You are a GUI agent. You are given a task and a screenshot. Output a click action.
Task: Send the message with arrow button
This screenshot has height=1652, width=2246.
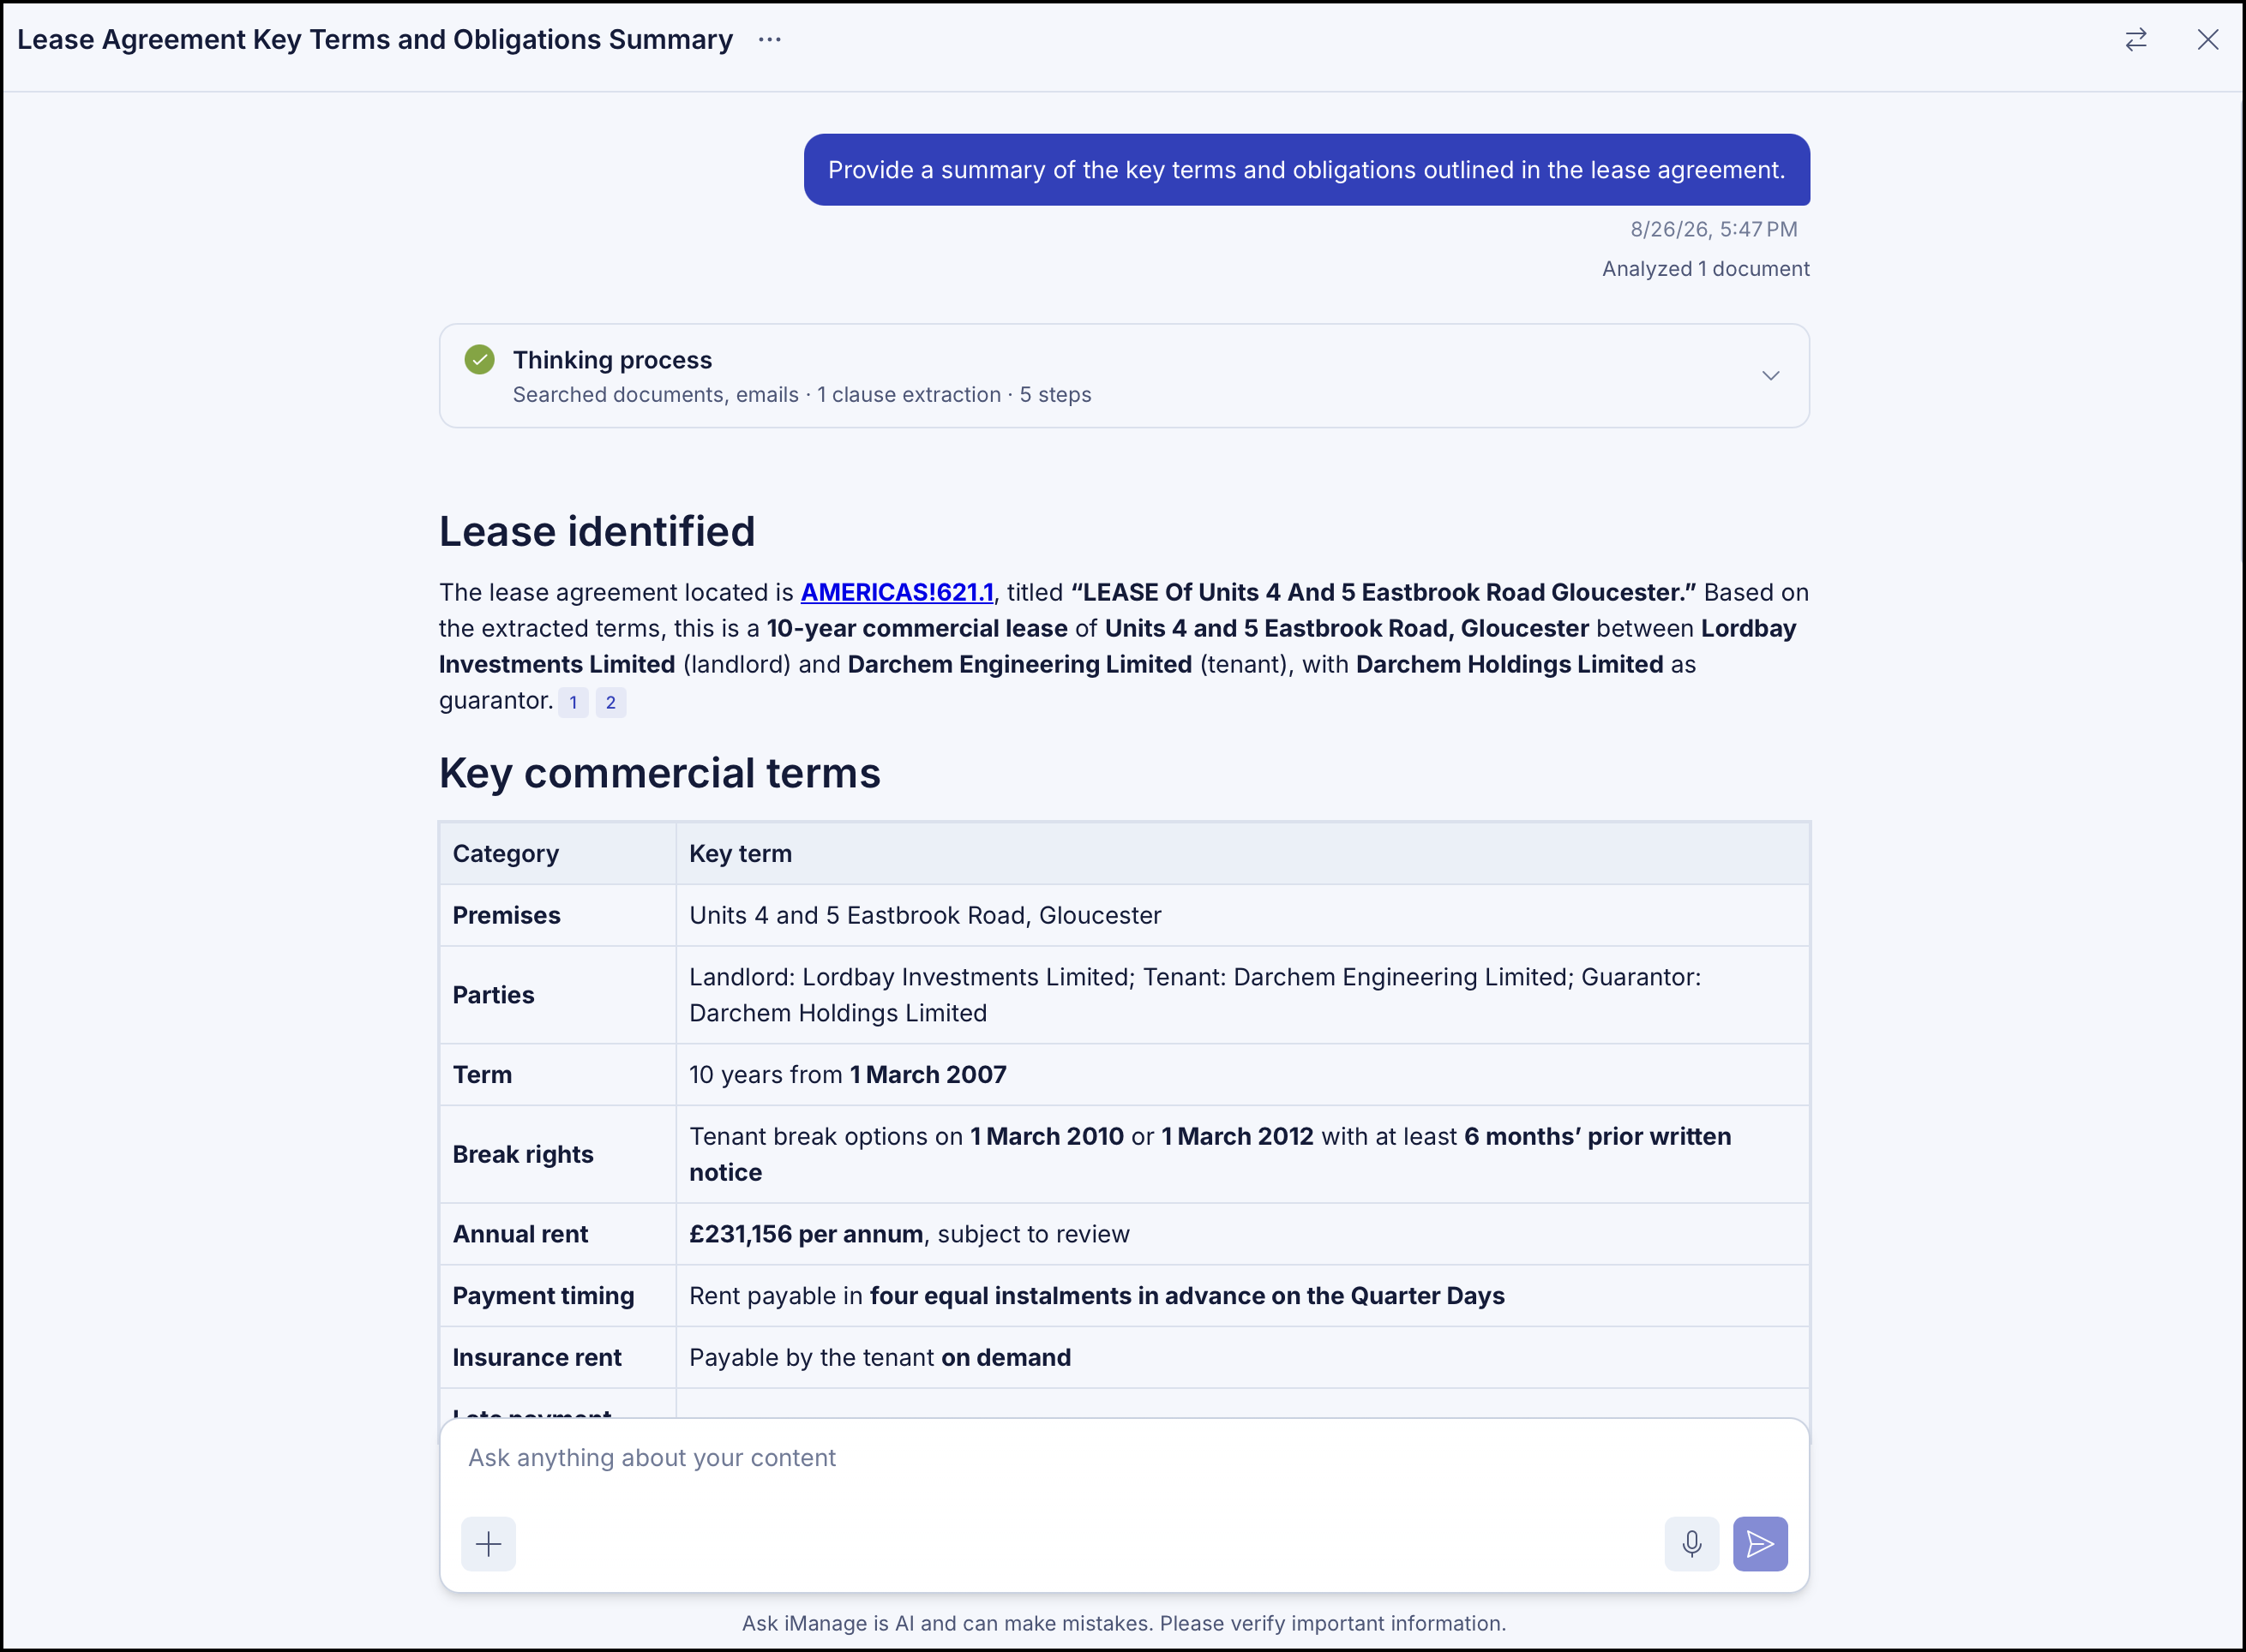click(x=1760, y=1544)
